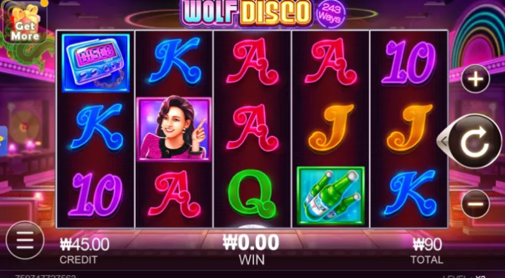The image size is (505, 278).
Task: Click the Disco pager symbol
Action: 96,63
